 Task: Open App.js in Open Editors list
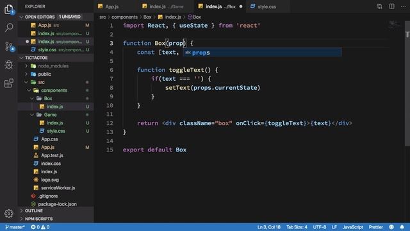click(56, 26)
